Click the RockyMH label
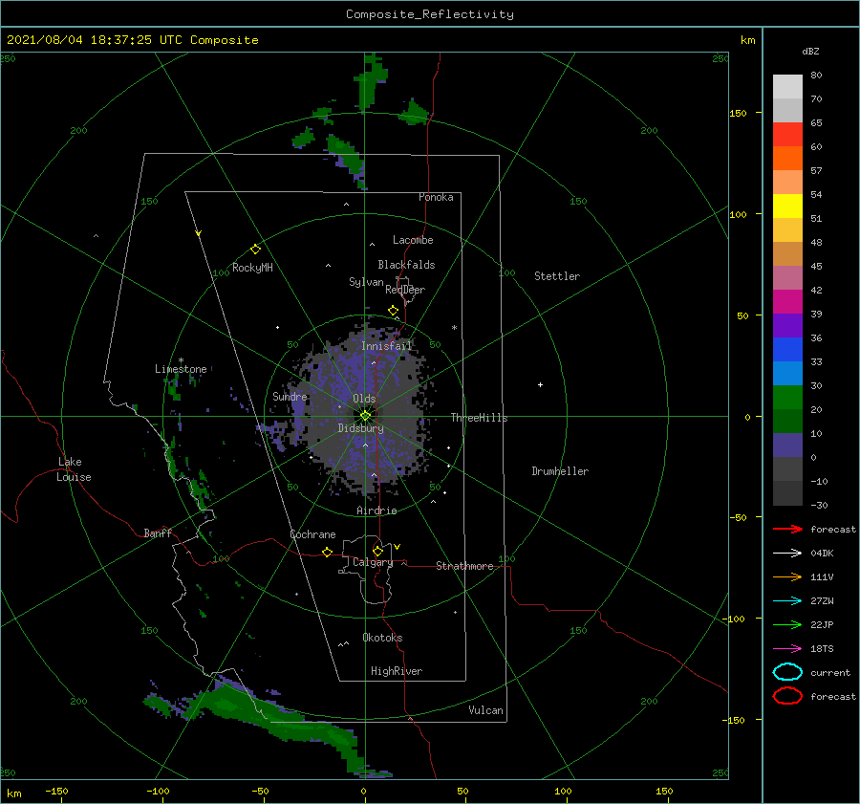860x804 pixels. pos(252,268)
